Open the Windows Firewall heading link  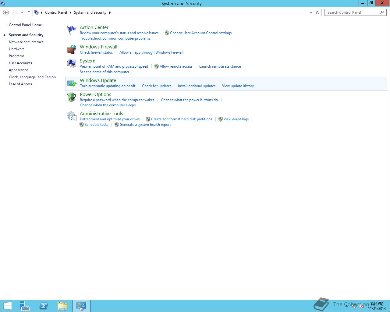(x=98, y=47)
